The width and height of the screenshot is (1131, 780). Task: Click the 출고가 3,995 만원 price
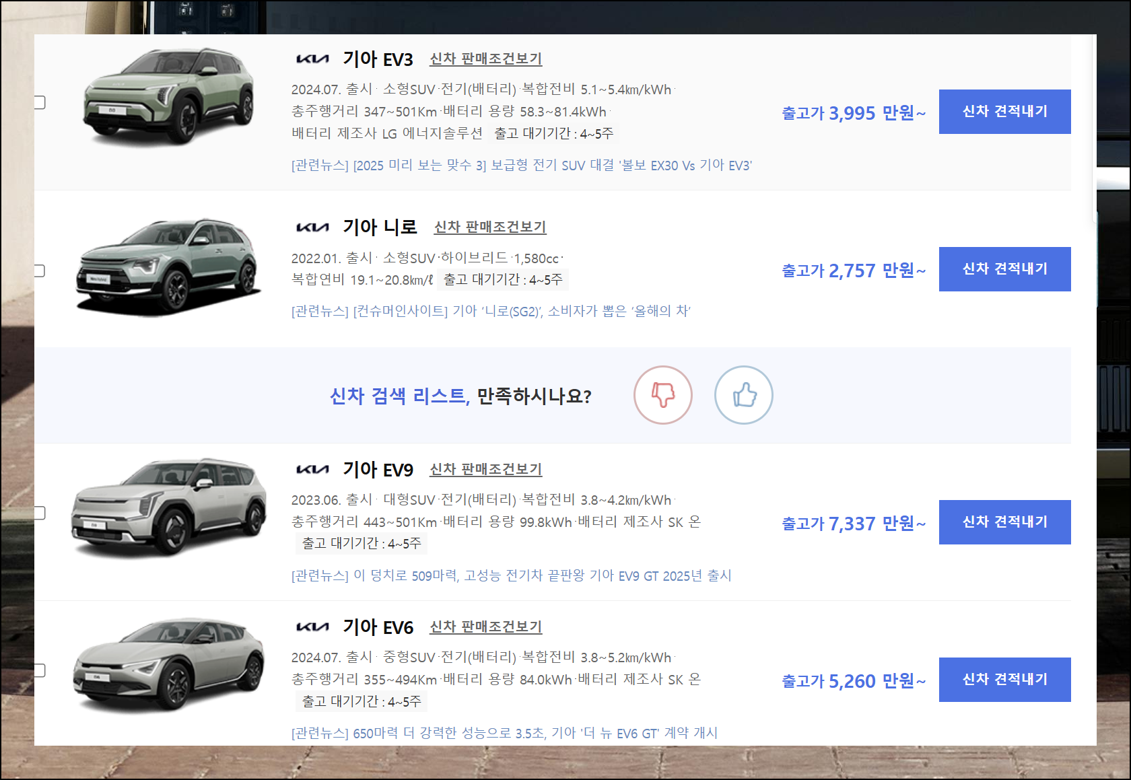854,113
